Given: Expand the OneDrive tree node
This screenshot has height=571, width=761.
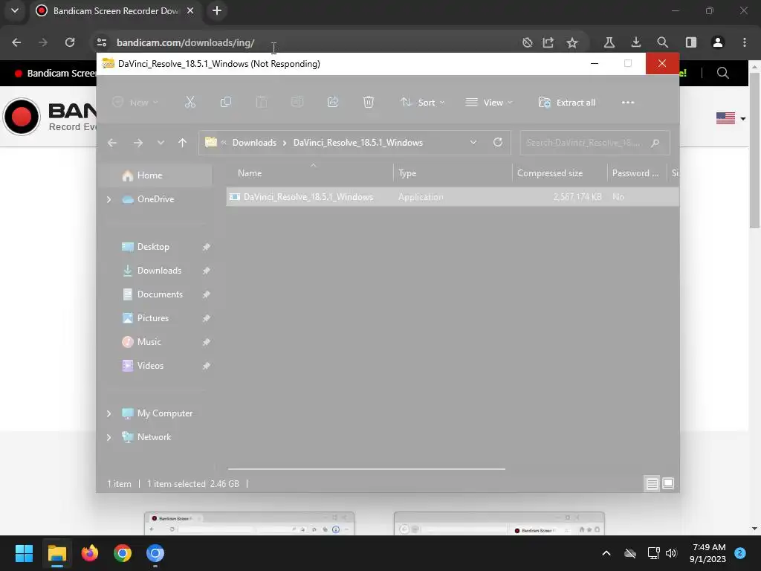Looking at the screenshot, I should coord(109,199).
